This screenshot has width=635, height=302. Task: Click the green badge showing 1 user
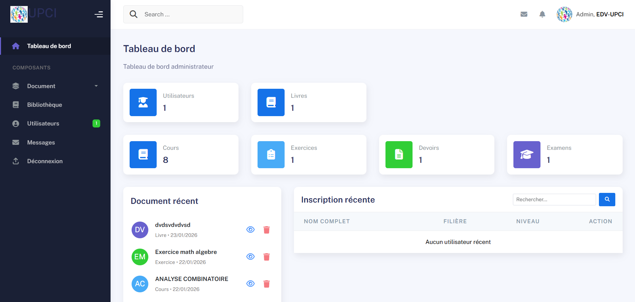point(96,123)
